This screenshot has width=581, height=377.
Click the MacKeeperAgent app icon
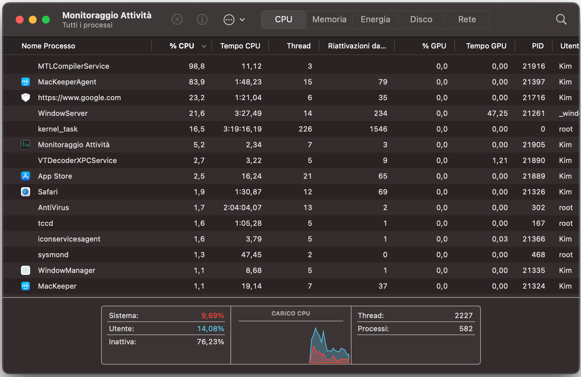coord(26,82)
